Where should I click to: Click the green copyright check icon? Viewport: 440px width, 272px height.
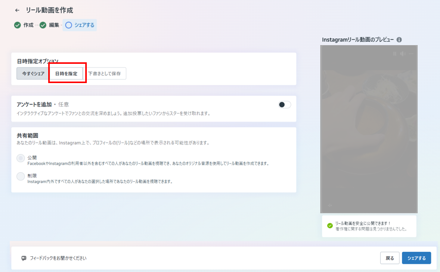point(330,225)
